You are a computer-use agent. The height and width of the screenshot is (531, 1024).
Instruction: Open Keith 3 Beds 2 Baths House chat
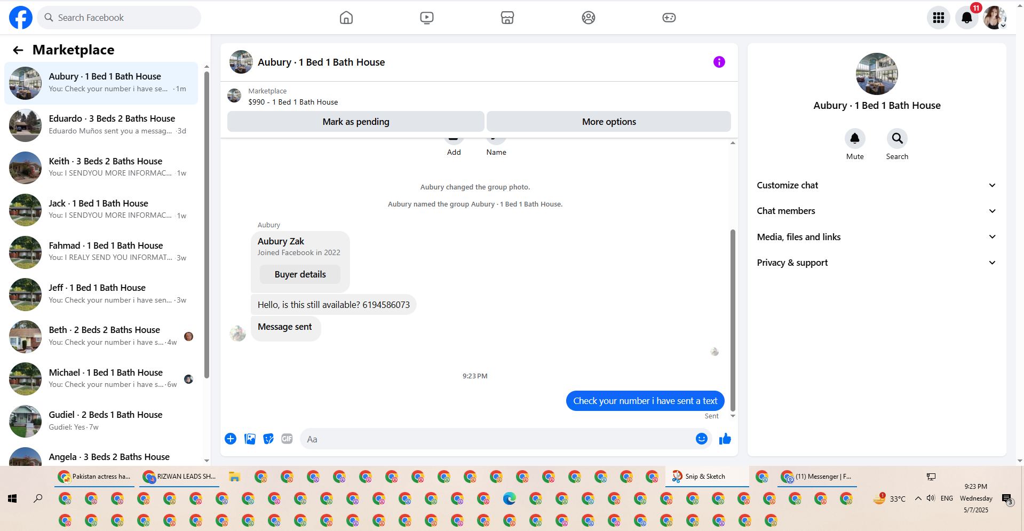click(x=101, y=168)
